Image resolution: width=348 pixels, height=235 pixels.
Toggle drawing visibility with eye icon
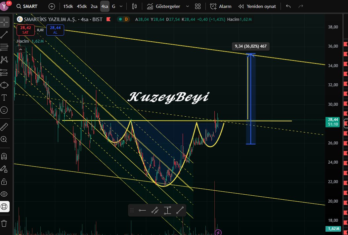click(x=5, y=194)
